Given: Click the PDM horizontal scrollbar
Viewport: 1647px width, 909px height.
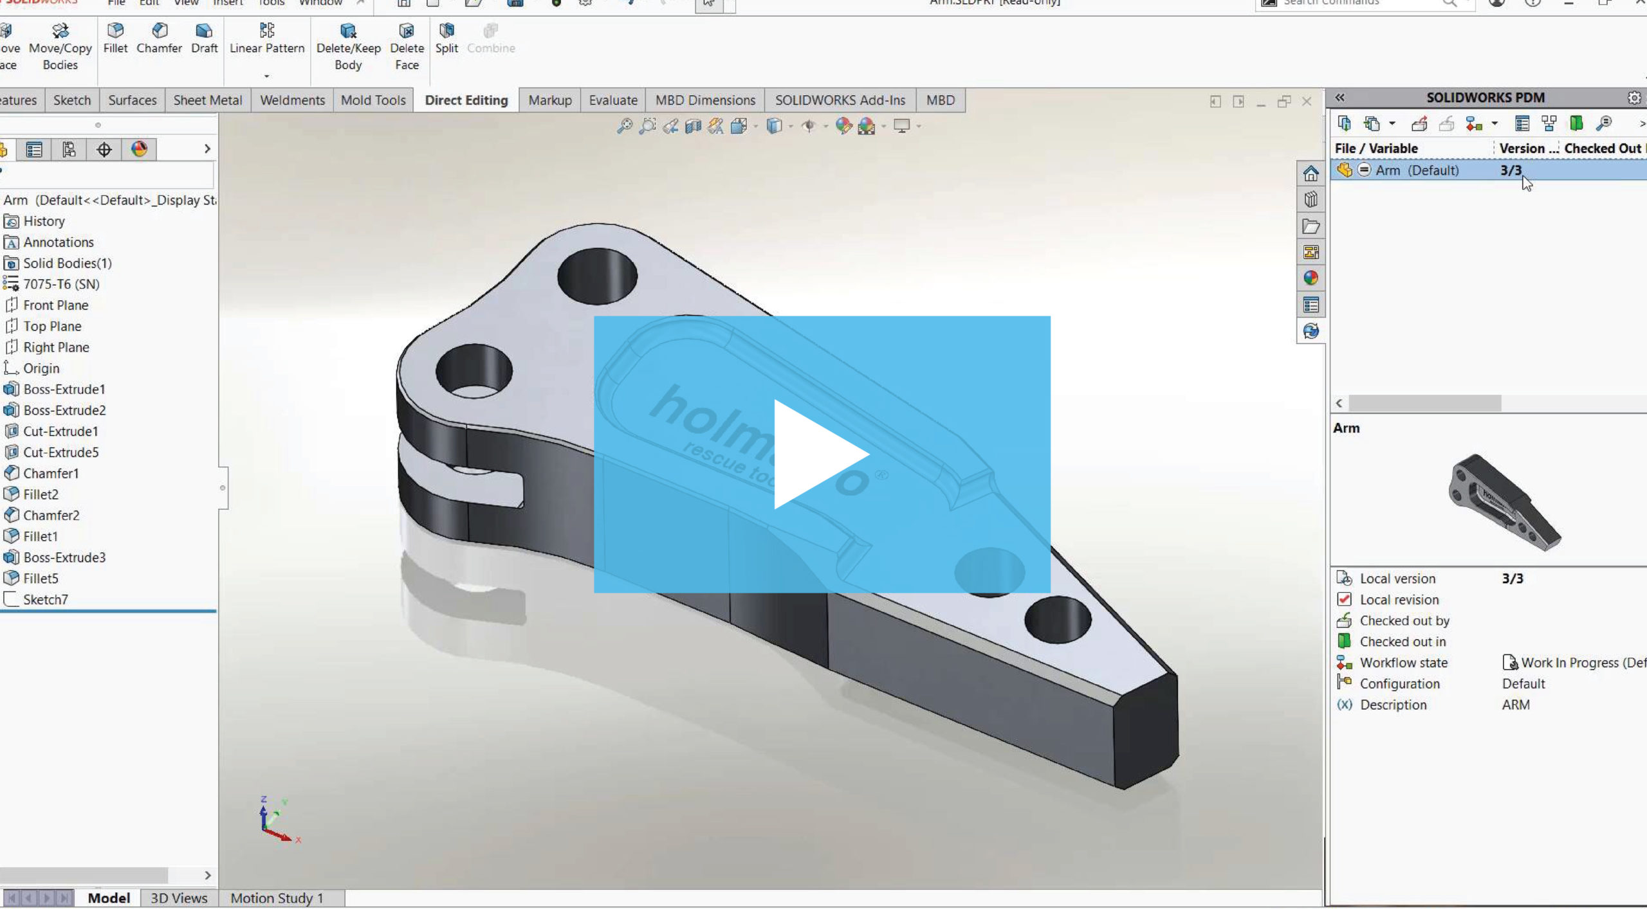Looking at the screenshot, I should (x=1425, y=403).
